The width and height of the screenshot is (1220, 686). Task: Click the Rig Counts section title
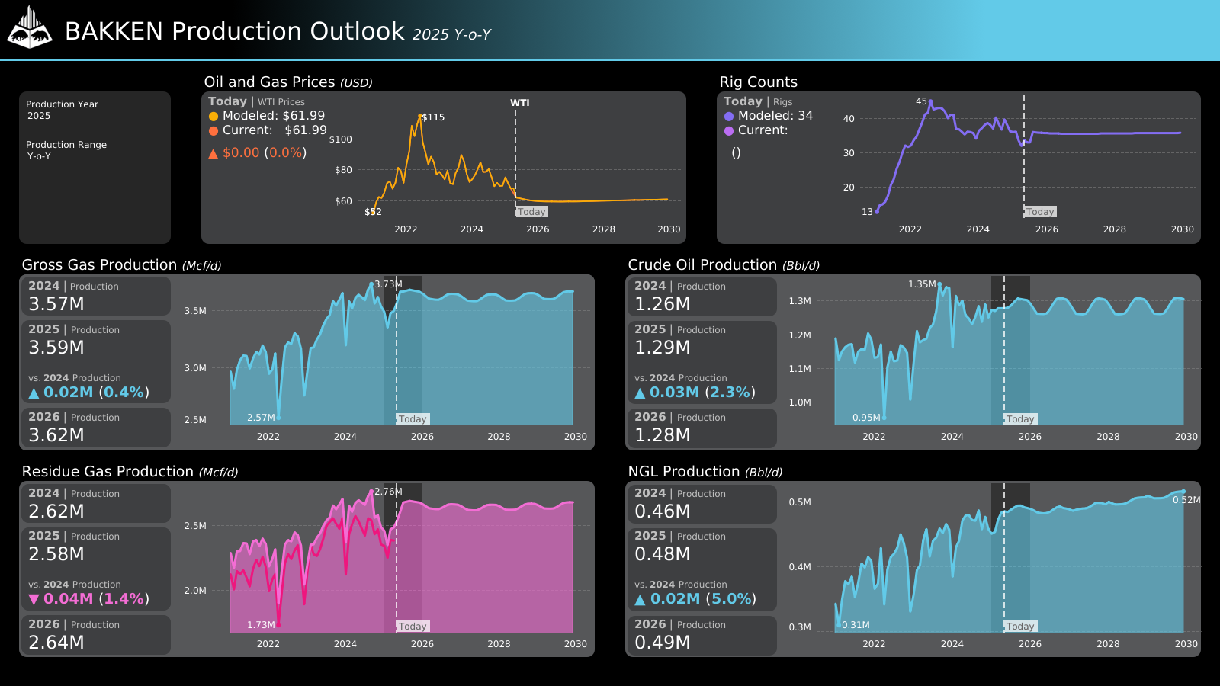(759, 82)
